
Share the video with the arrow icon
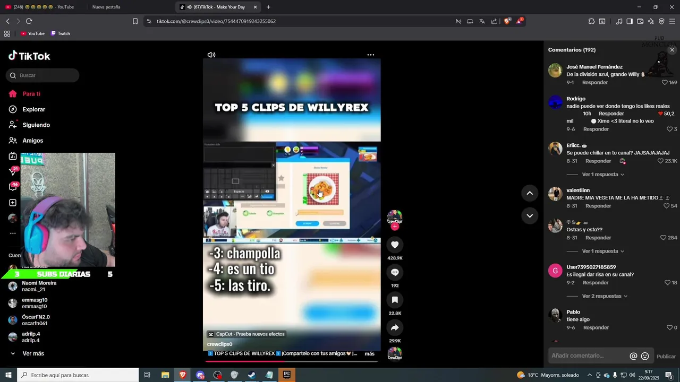click(x=395, y=327)
